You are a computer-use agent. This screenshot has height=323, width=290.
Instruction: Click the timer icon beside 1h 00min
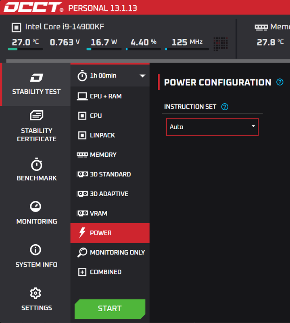click(82, 76)
